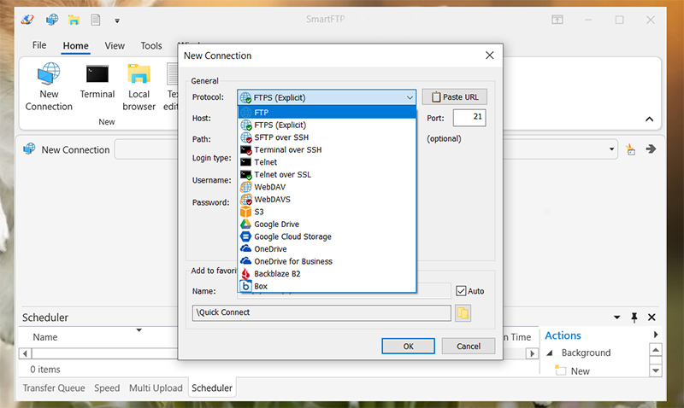Click New under Background actions
Screen dimensions: 684x408
(580, 371)
